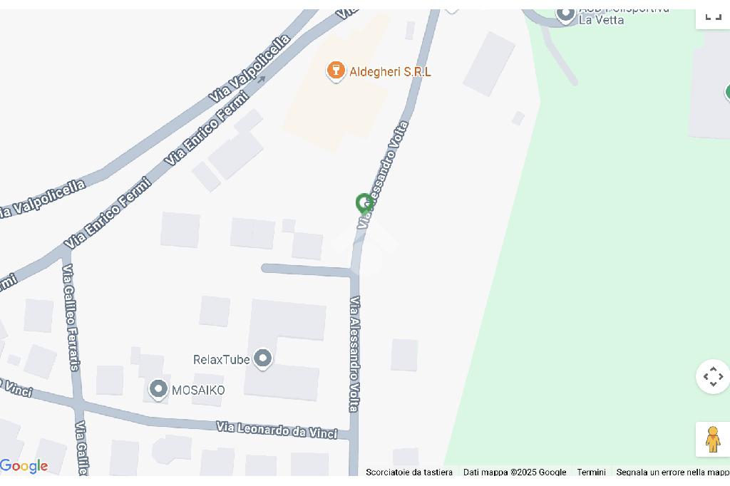Click Segnala un errore nella mappa link
Image resolution: width=730 pixels, height=486 pixels.
tap(673, 472)
